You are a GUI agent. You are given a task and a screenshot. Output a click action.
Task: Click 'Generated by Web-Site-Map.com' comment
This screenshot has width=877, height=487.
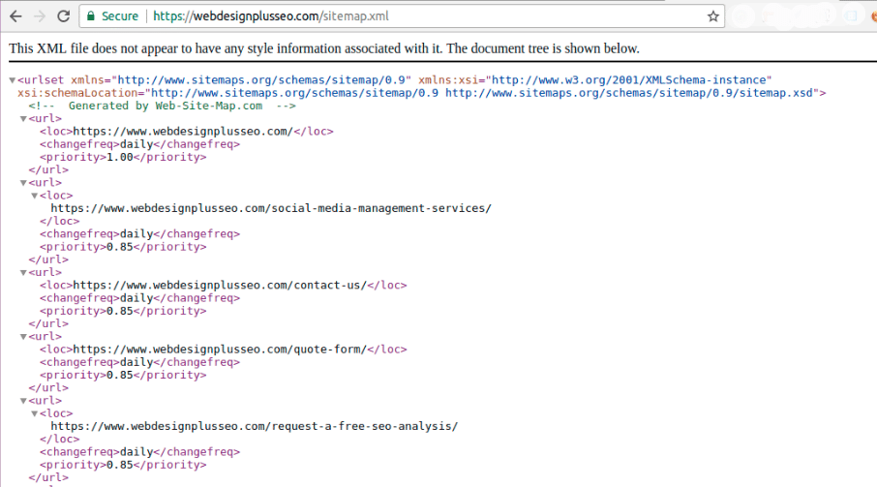(163, 106)
